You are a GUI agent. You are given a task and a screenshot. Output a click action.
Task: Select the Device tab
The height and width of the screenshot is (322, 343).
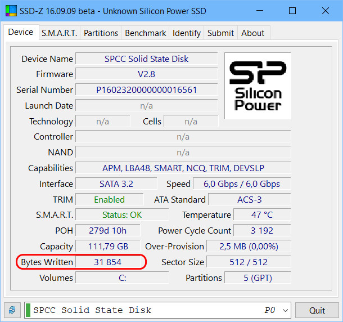pos(21,32)
